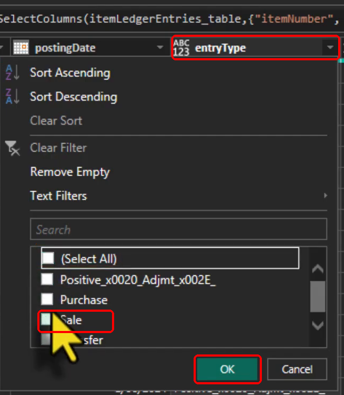This screenshot has width=344, height=395.
Task: Check the Positive_x0020_Adjmt_x002E_ checkbox
Action: coord(47,279)
